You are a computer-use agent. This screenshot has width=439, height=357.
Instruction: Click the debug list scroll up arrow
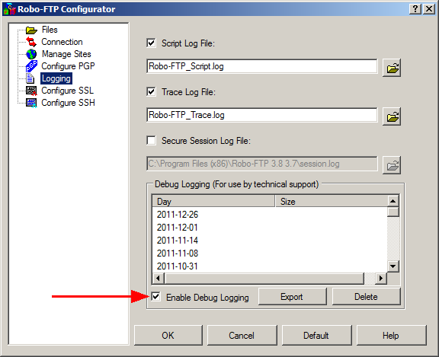point(393,201)
